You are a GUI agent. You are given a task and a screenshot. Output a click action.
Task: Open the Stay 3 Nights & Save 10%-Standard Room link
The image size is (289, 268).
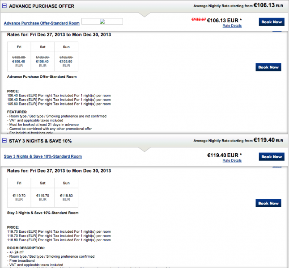pos(43,157)
